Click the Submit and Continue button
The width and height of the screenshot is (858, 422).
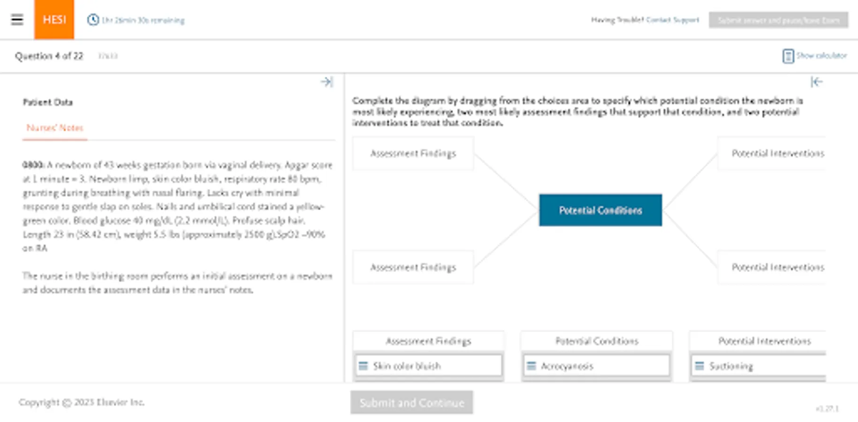click(x=411, y=403)
